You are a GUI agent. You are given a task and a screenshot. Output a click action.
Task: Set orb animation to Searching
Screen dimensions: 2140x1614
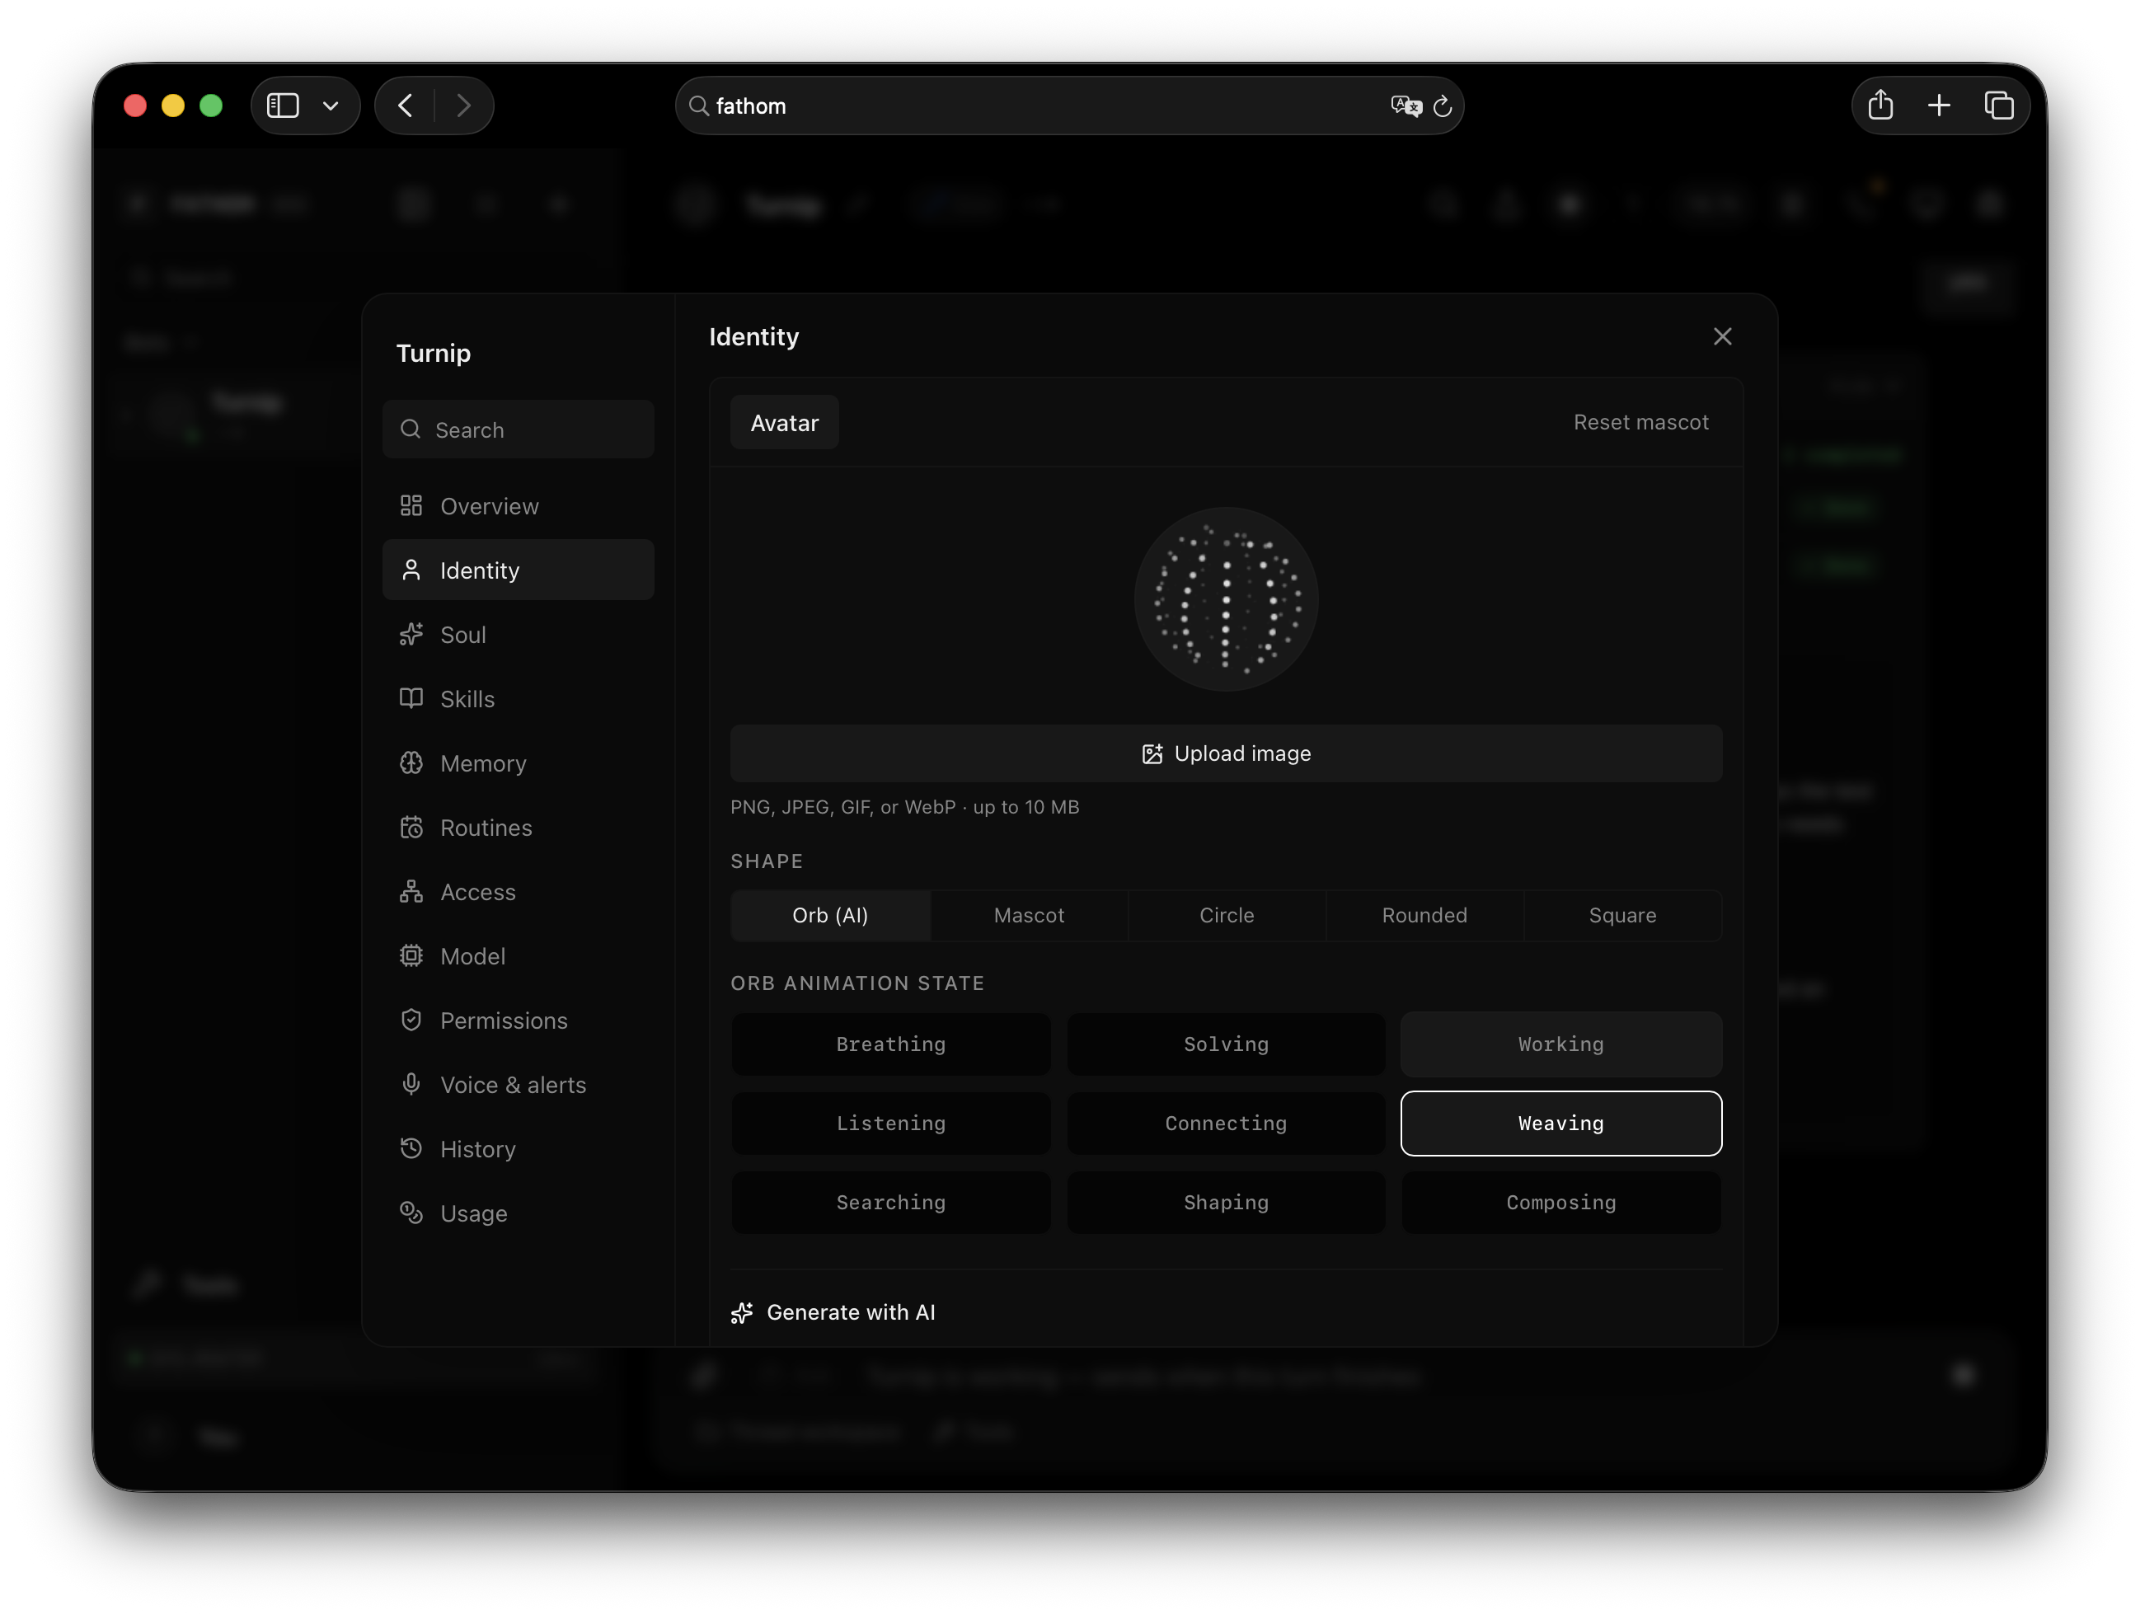pyautogui.click(x=891, y=1203)
